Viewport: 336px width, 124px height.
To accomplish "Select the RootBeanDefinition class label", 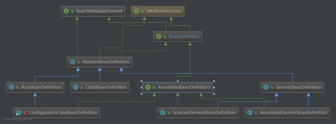I will click(41, 87).
